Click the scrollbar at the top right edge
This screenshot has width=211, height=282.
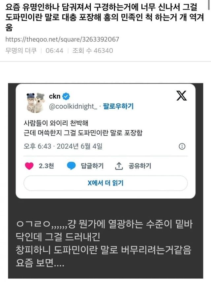pos(209,5)
